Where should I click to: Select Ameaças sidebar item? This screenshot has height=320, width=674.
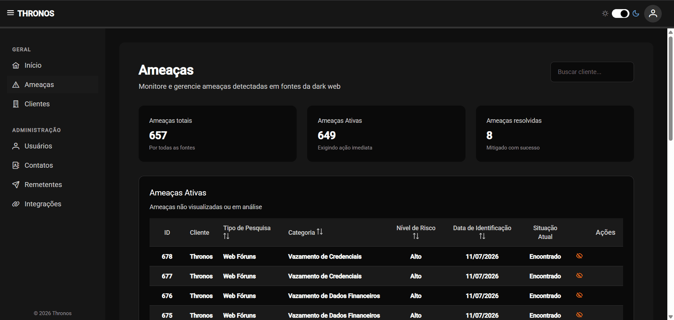pyautogui.click(x=53, y=85)
